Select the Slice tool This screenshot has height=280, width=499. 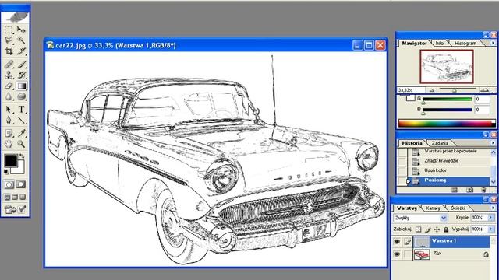click(x=21, y=51)
